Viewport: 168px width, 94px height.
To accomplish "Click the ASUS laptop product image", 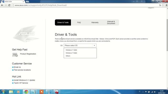I will 26,34.
